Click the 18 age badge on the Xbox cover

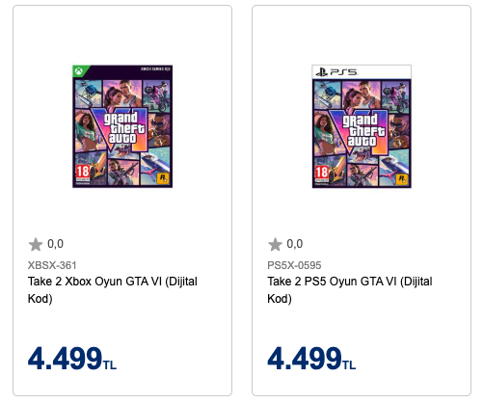pyautogui.click(x=82, y=174)
